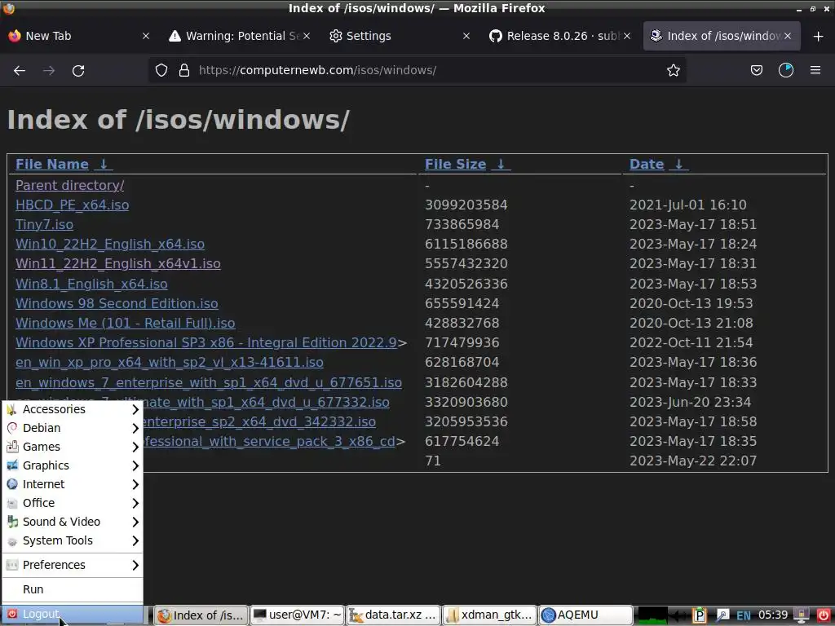Open Win11_22H2_English_x64v1.iso link
The height and width of the screenshot is (626, 835).
pos(117,264)
